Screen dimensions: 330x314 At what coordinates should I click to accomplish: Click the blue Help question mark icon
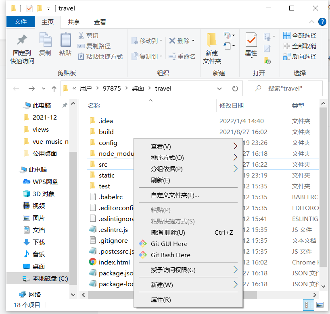322,22
